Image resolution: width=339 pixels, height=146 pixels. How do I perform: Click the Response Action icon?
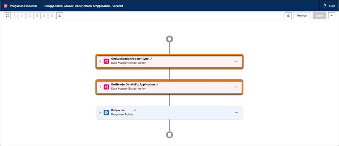click(x=106, y=113)
